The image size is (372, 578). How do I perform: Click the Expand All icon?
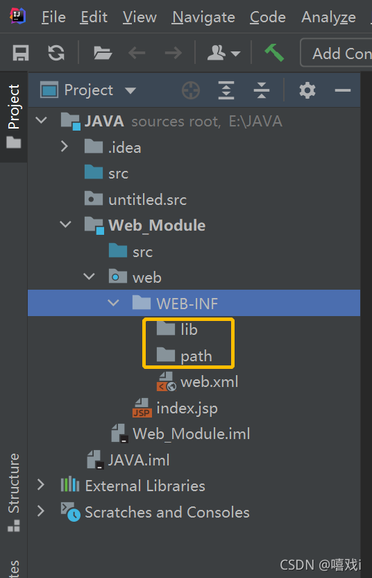pos(226,90)
